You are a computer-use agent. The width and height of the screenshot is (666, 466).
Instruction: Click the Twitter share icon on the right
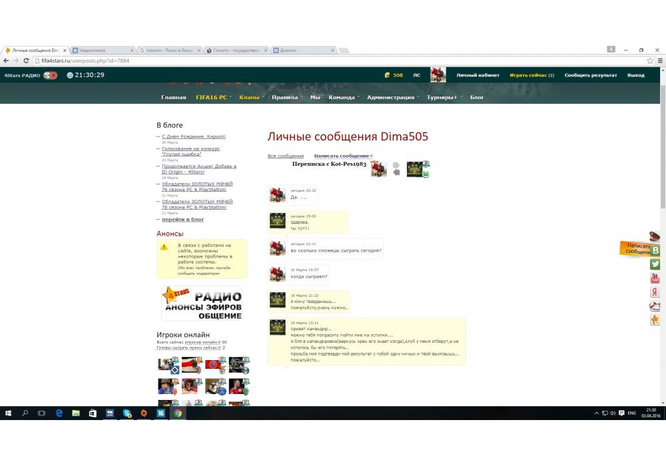tap(655, 264)
